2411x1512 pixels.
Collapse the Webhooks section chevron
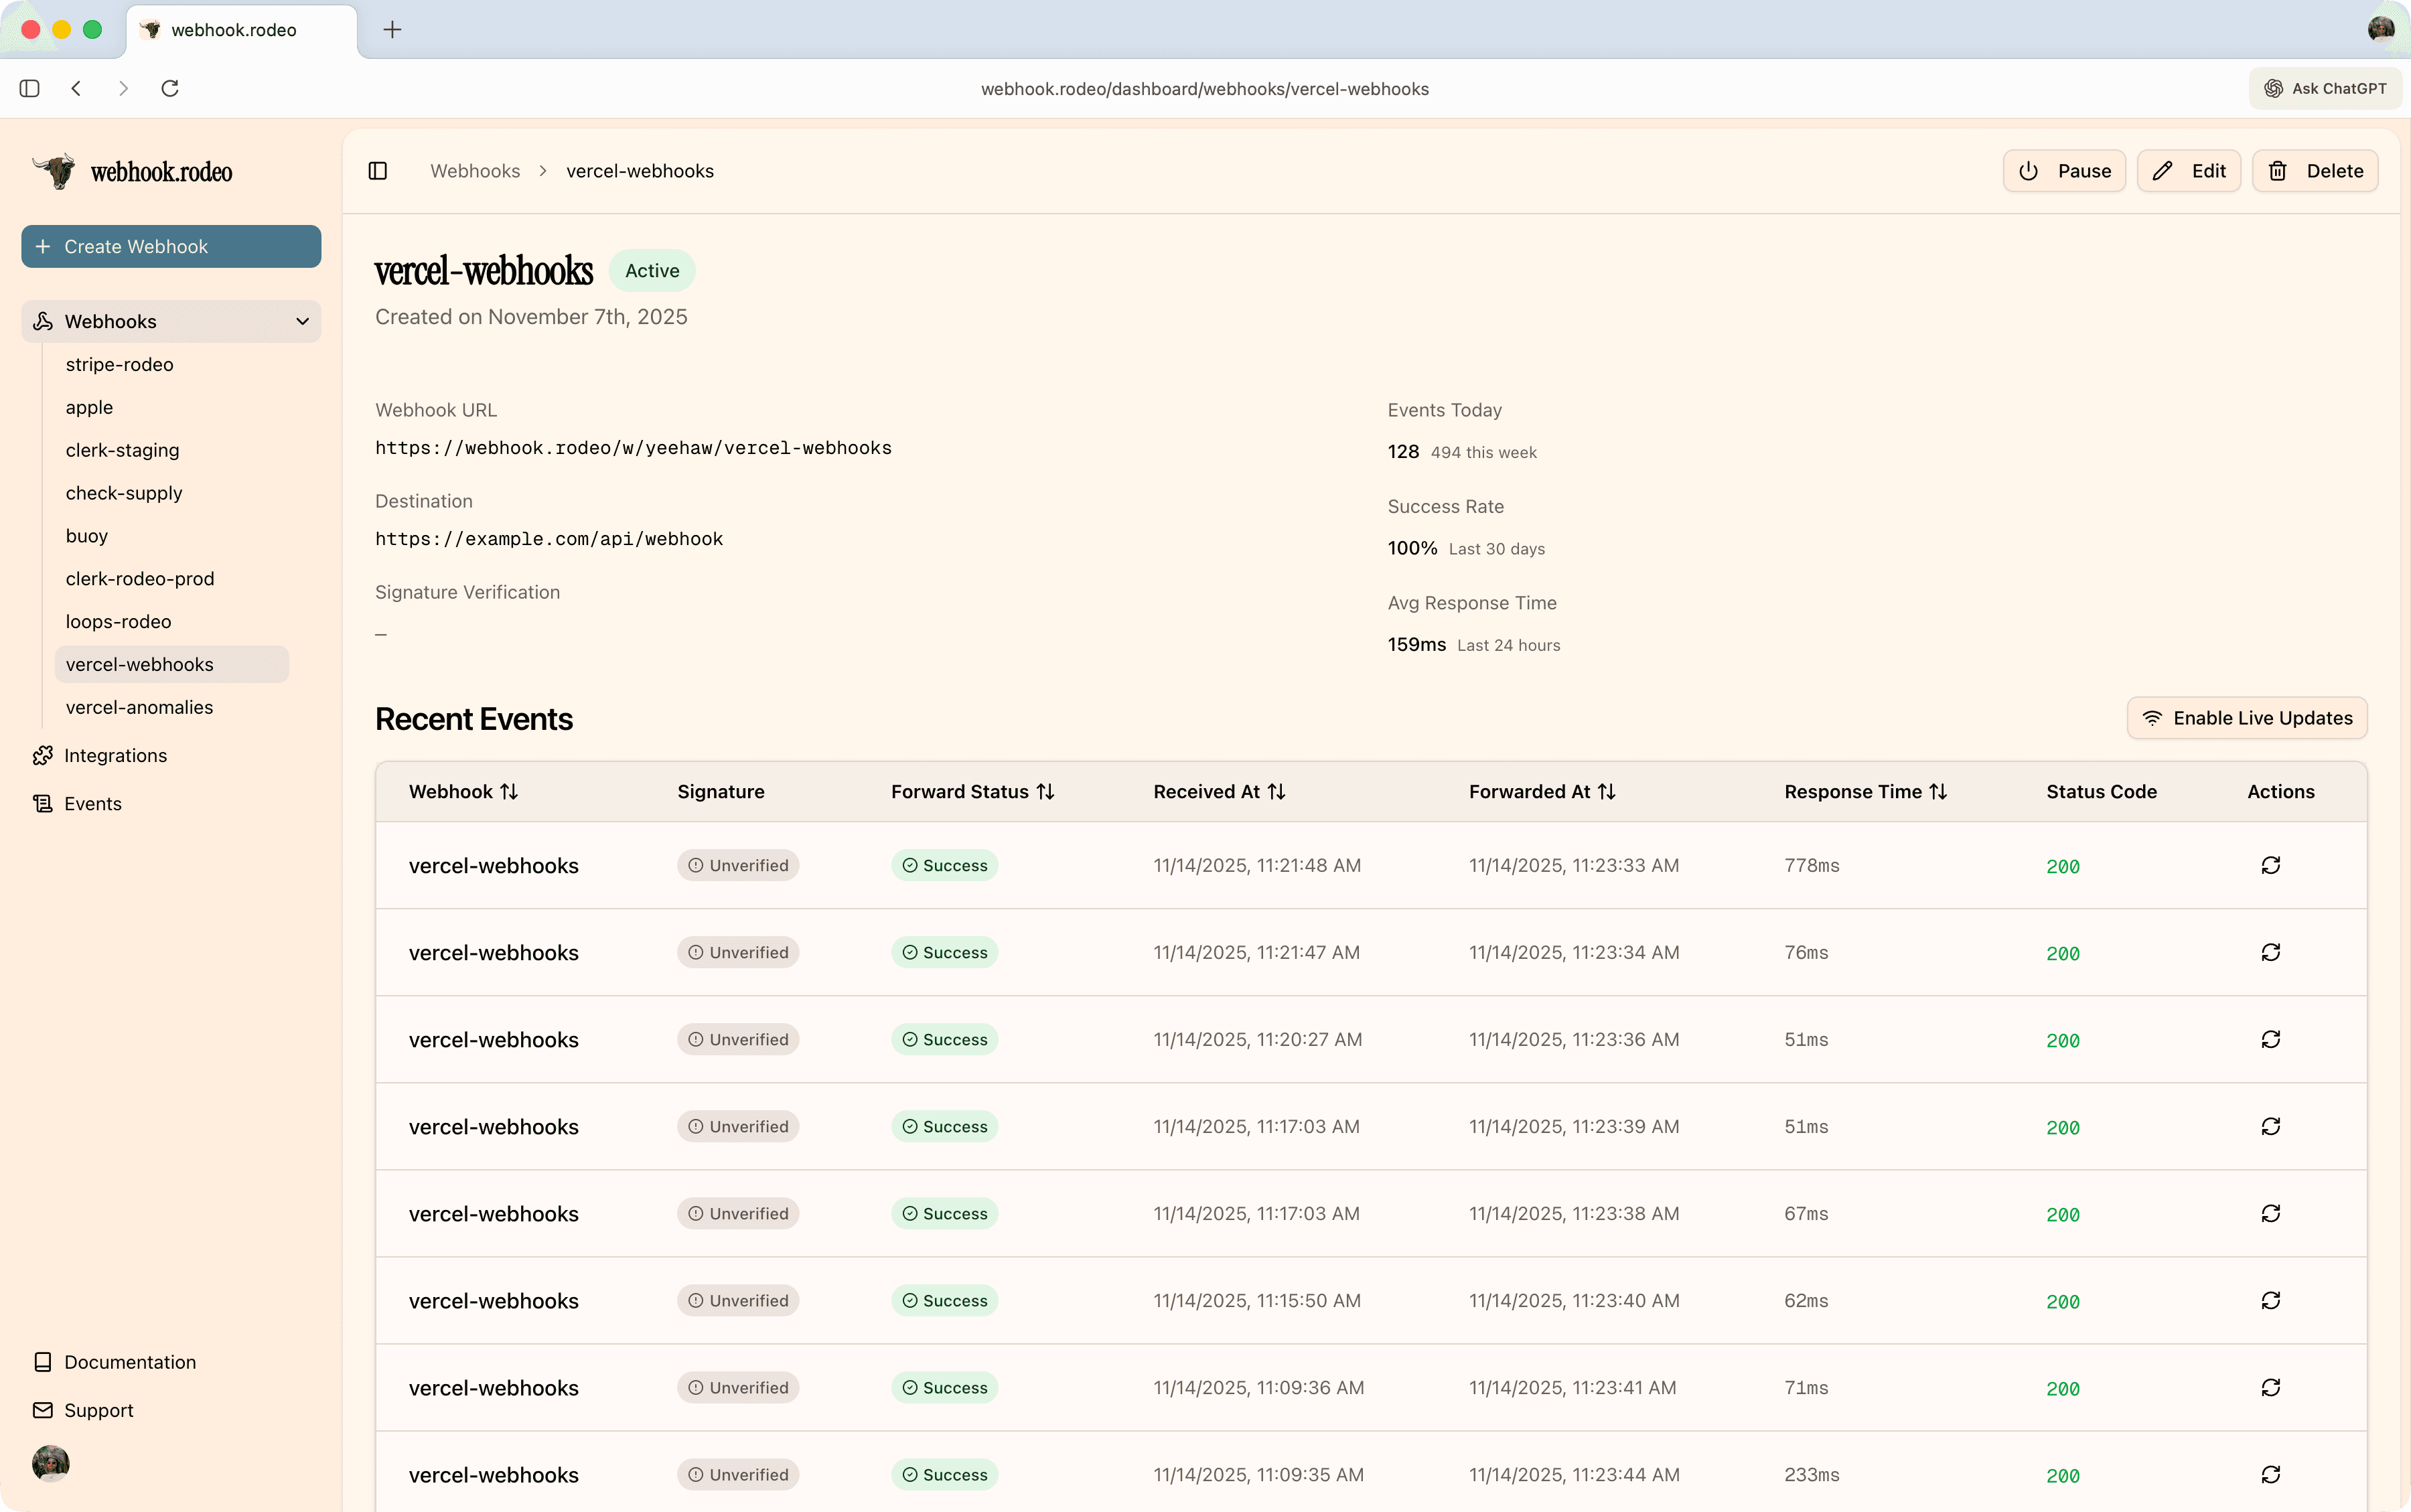click(x=302, y=321)
